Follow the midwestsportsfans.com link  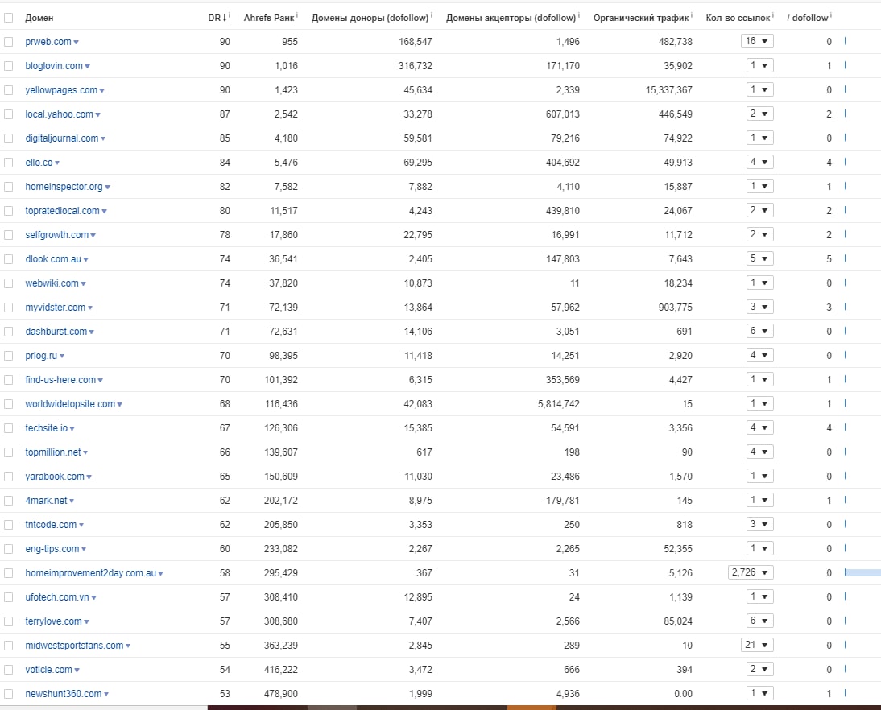(x=74, y=646)
